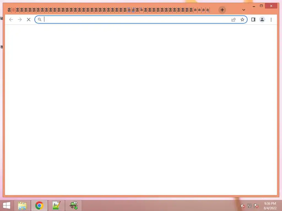Open the Windows Start button
This screenshot has height=211, width=282.
tap(7, 206)
